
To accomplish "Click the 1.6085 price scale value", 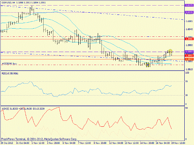I will [189, 21].
